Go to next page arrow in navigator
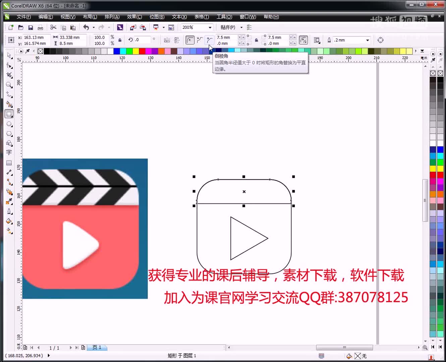The image size is (446, 362). [70, 348]
